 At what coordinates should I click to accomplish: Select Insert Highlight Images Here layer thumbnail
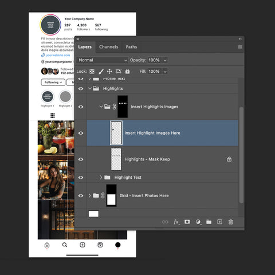pos(116,133)
